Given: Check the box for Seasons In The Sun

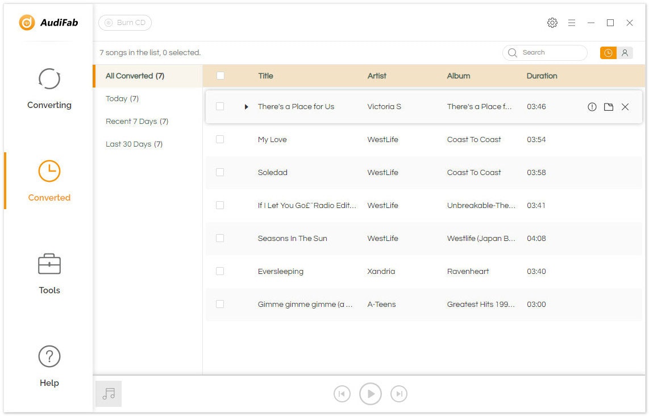Looking at the screenshot, I should click(x=220, y=238).
